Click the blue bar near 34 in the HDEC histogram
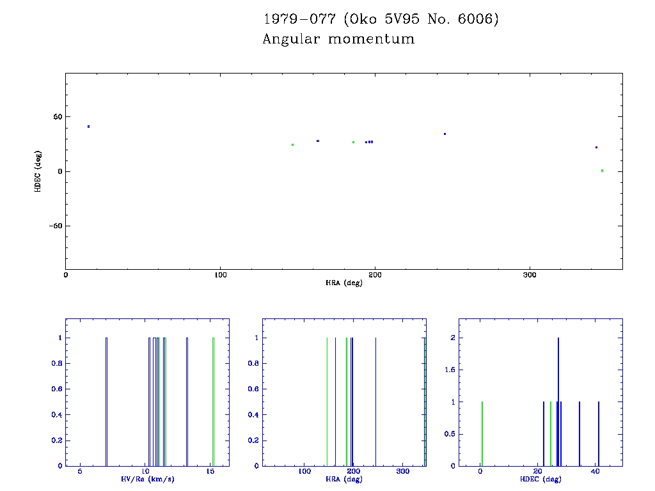Viewport: 655px width, 491px height. coord(580,434)
